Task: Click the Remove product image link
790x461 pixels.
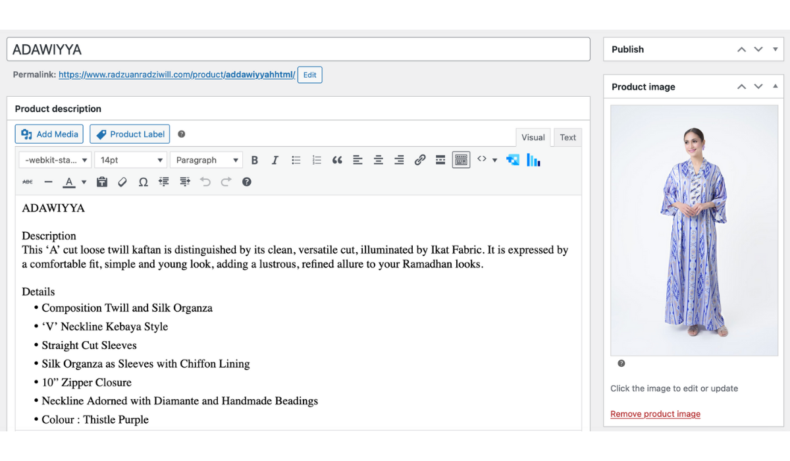Action: coord(655,414)
